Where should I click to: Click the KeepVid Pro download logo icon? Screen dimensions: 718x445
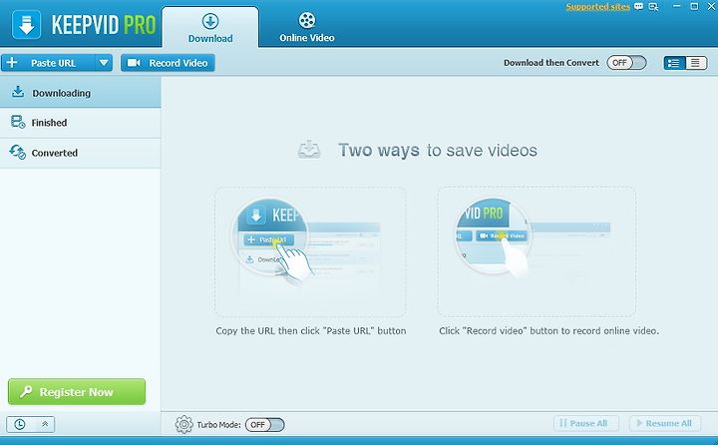click(x=27, y=24)
